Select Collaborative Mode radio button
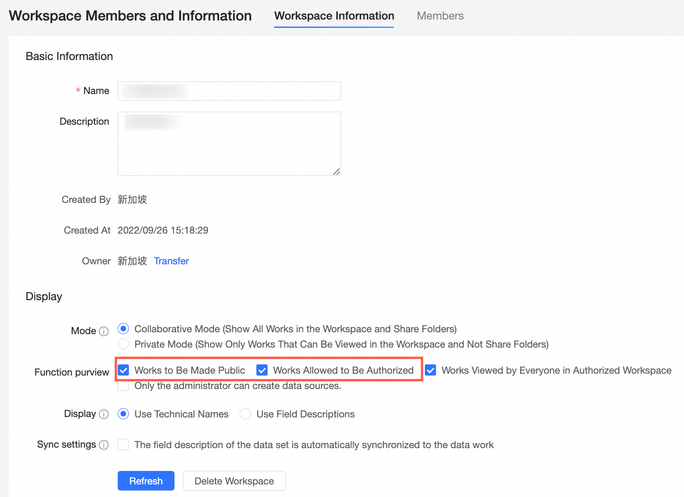The width and height of the screenshot is (684, 497). (x=123, y=329)
